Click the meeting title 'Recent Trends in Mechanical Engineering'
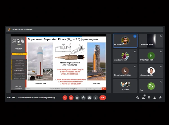This screenshot has width=169, height=125. click(x=37, y=98)
